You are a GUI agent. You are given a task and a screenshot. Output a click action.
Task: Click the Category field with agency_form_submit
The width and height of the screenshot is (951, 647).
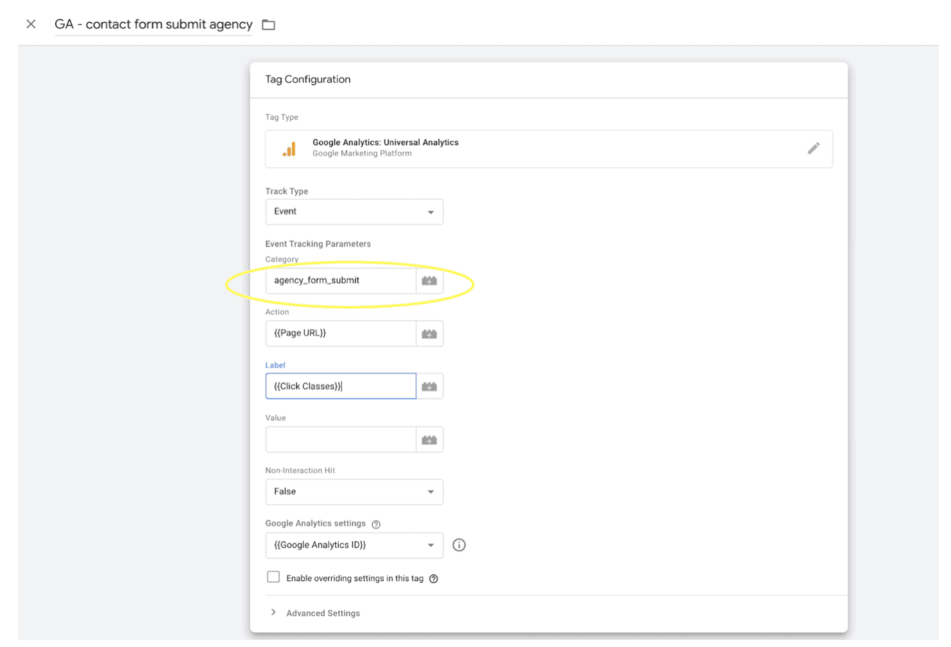pyautogui.click(x=341, y=280)
